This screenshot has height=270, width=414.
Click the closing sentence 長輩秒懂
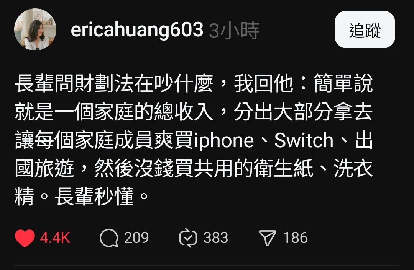pos(94,197)
